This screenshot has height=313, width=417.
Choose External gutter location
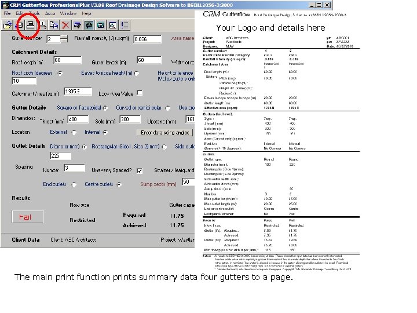point(74,133)
